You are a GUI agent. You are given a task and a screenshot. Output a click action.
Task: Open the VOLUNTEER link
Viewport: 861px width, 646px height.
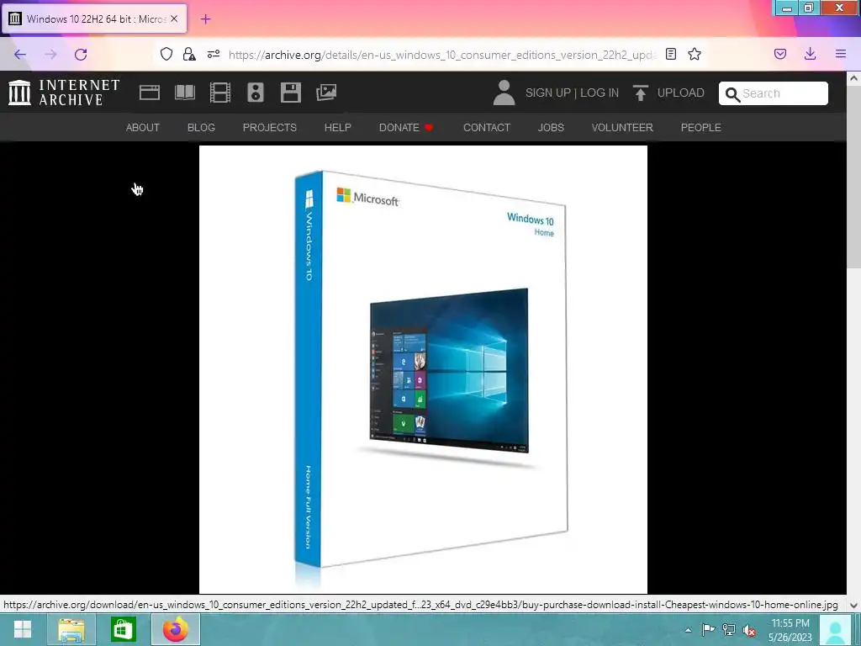point(622,128)
